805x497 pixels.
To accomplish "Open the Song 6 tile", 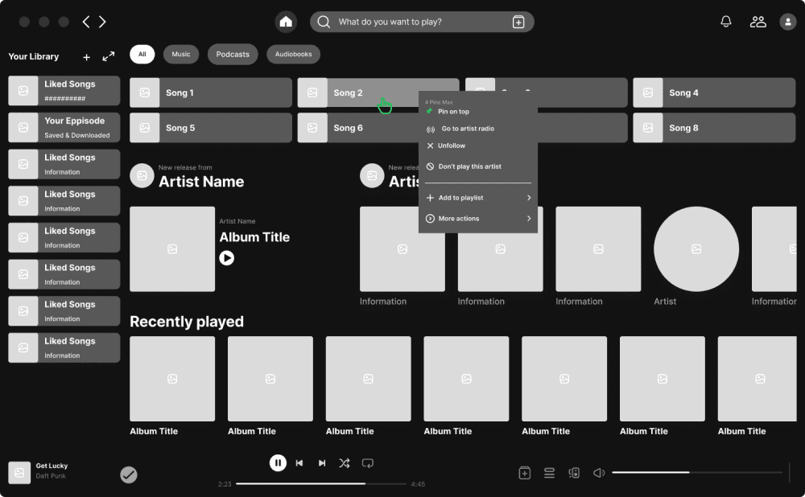I will 358,128.
